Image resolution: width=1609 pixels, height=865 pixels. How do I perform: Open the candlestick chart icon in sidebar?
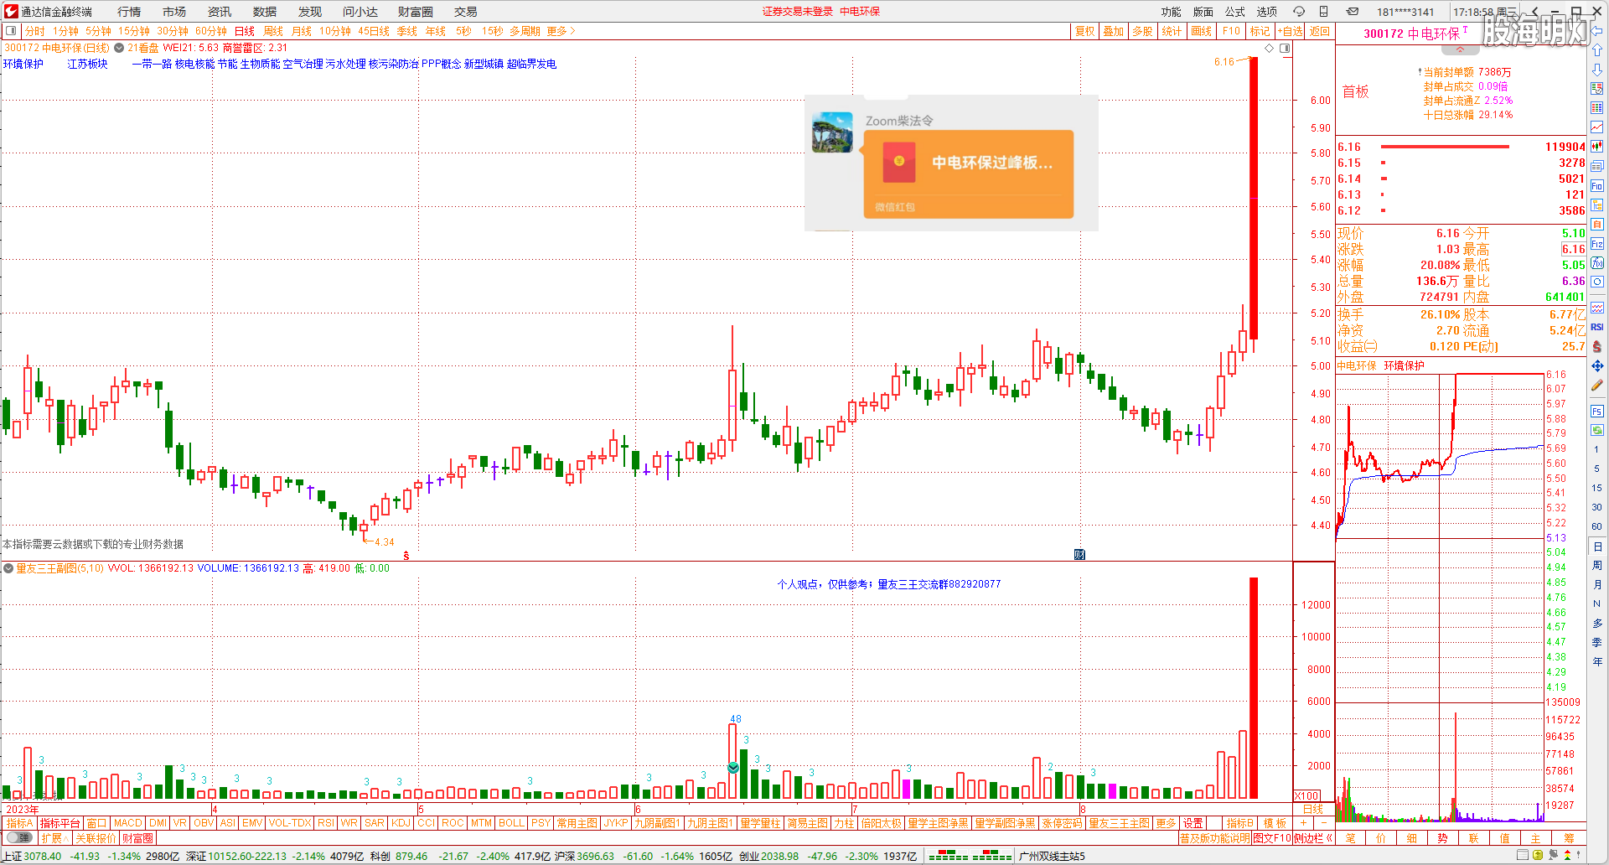(x=1597, y=146)
